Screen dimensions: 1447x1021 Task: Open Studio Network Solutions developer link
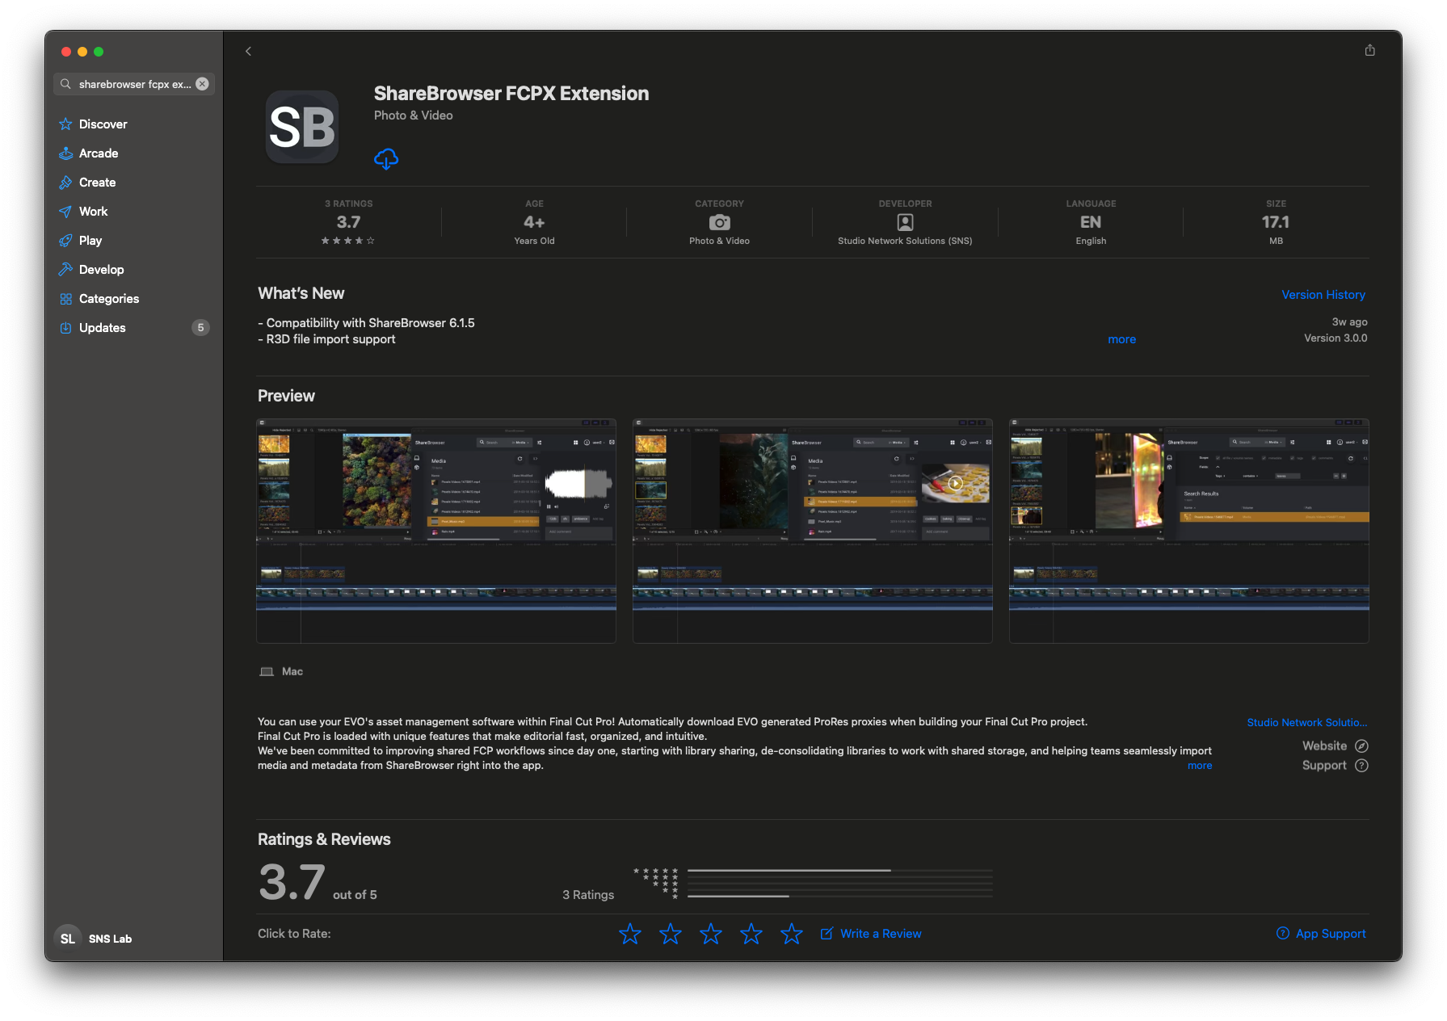tap(1306, 723)
